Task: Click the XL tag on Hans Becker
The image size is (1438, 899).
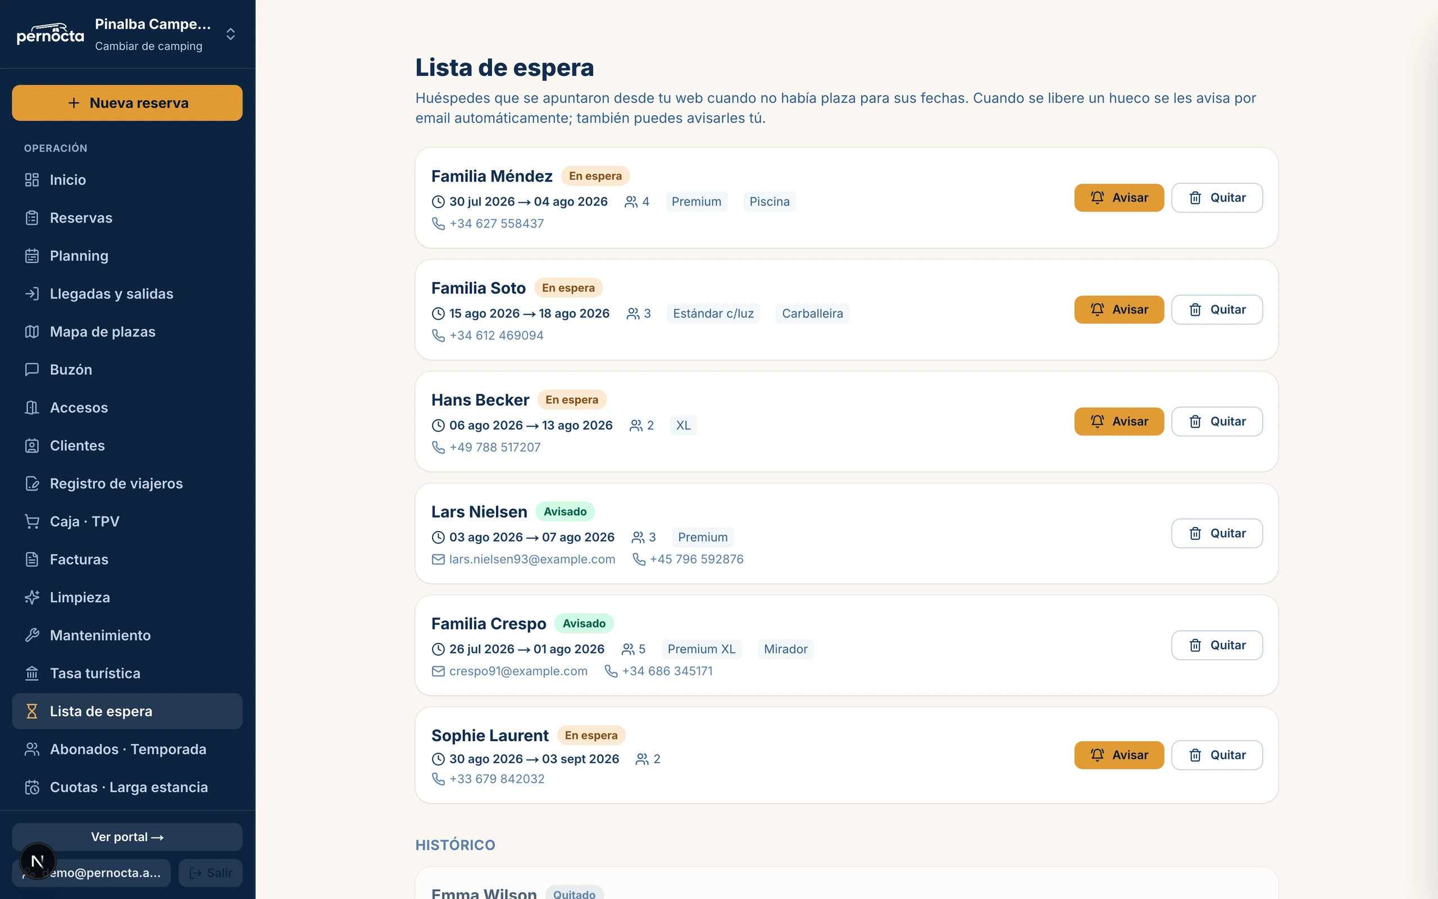Action: click(x=684, y=425)
